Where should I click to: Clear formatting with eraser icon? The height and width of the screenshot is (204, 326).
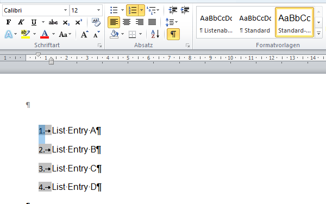(x=96, y=22)
